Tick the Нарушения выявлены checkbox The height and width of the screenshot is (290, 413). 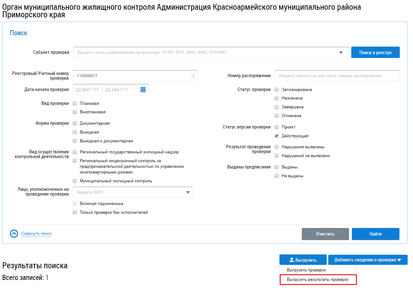277,147
